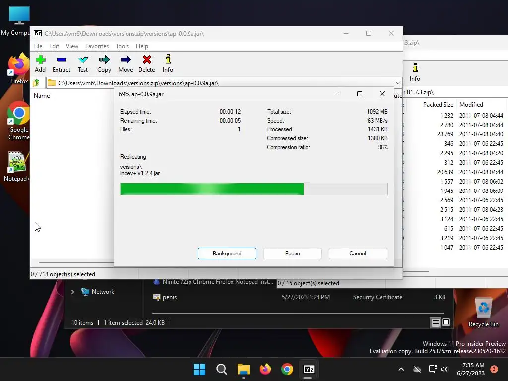Launch Chrome from the taskbar

(x=287, y=369)
